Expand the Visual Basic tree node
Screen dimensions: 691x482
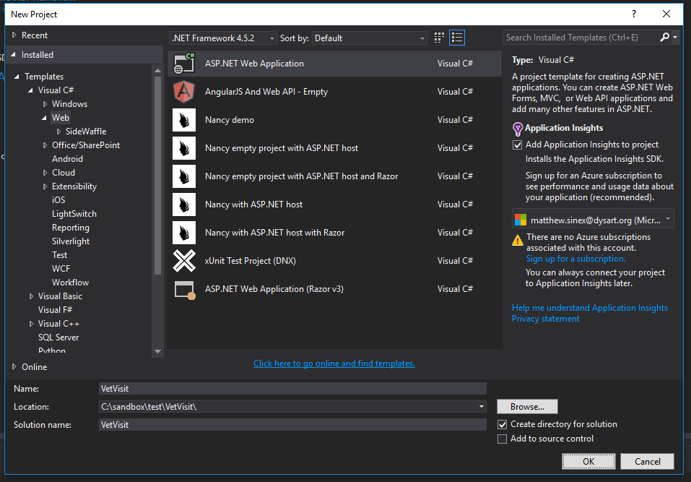point(31,296)
